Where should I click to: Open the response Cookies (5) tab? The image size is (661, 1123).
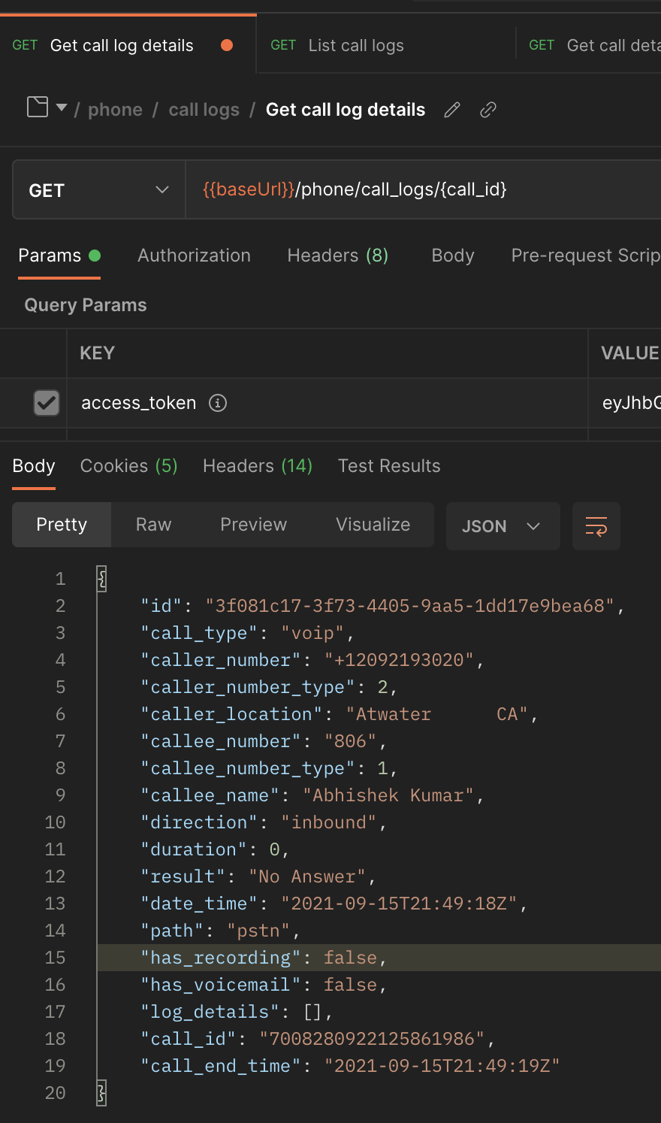pos(128,466)
